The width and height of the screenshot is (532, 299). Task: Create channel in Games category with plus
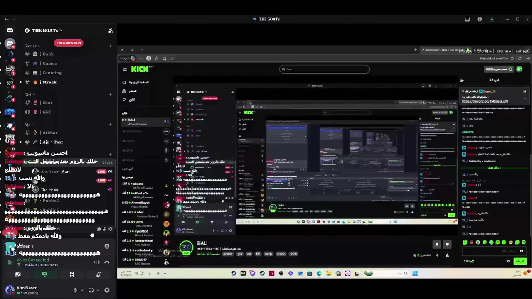coord(110,46)
